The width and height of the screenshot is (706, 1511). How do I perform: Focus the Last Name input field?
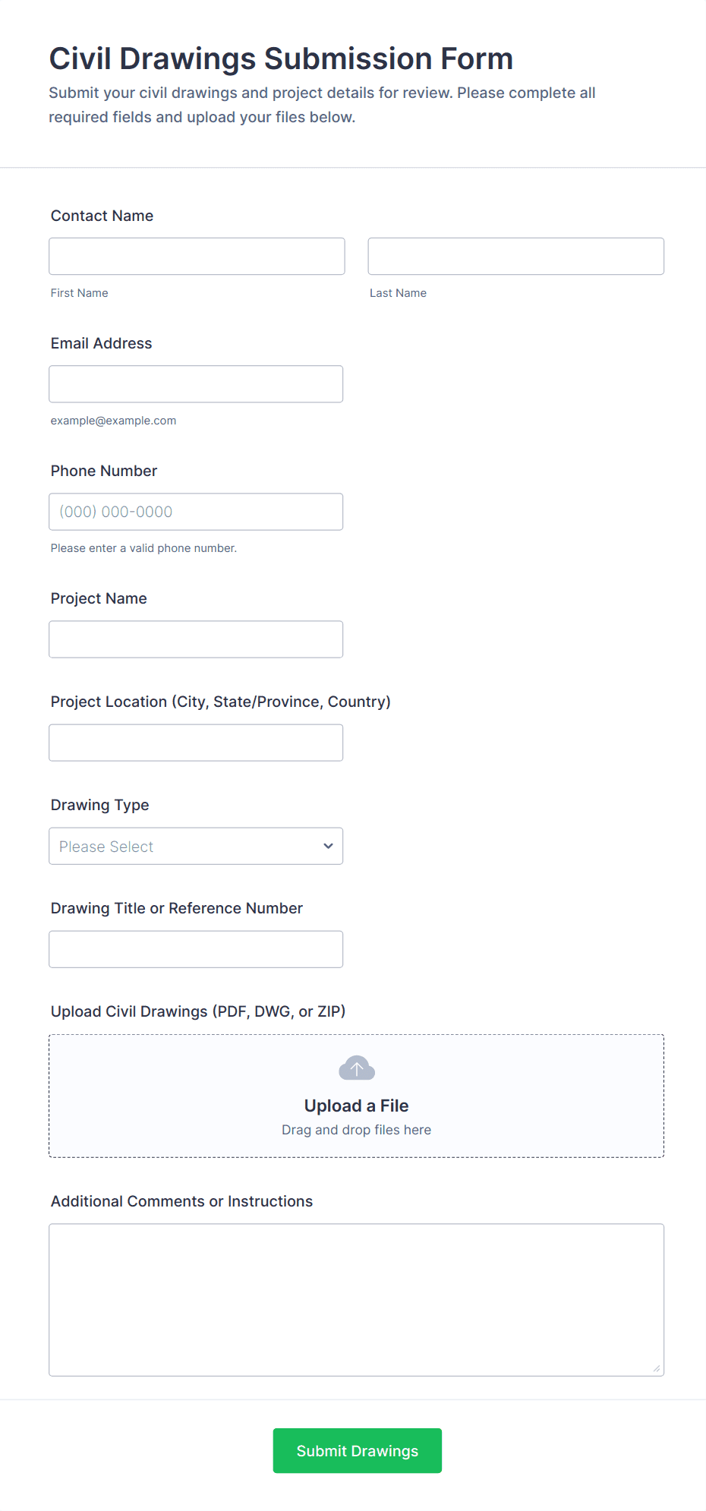[x=515, y=257]
